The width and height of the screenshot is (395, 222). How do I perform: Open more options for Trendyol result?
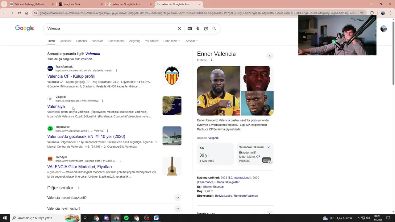(x=120, y=161)
